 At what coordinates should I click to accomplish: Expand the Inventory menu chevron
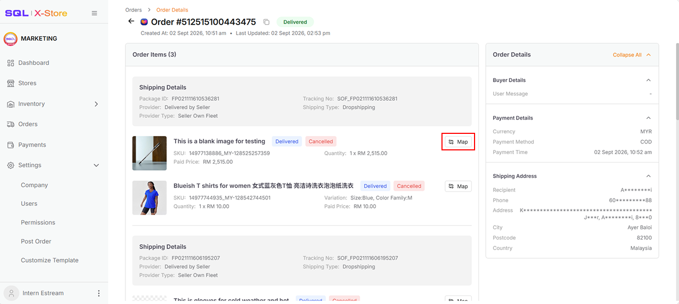pyautogui.click(x=97, y=104)
